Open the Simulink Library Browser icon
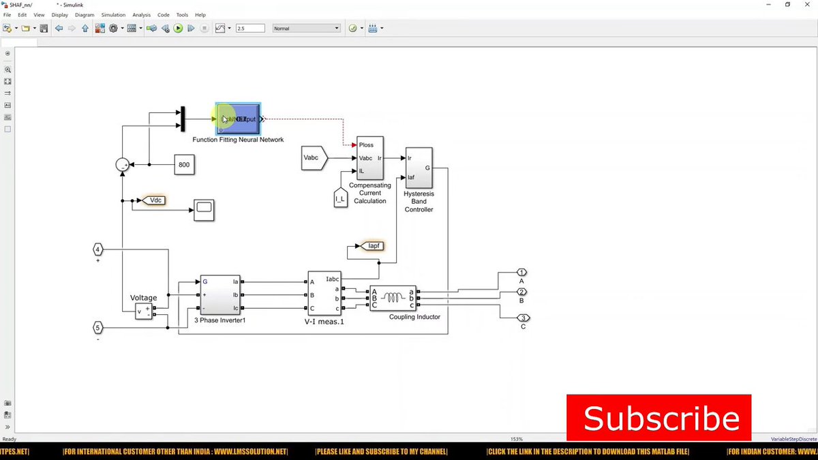Screen dimensions: 818x460 (x=100, y=28)
